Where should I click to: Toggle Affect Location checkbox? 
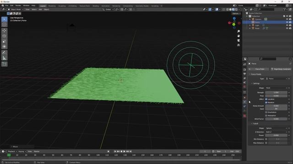[266, 99]
